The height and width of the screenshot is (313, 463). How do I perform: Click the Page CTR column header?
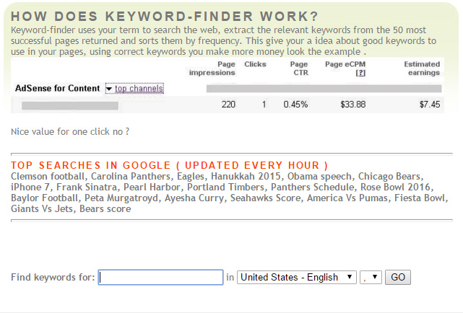[298, 68]
